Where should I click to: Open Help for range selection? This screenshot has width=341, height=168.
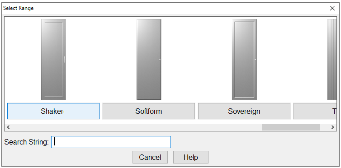pyautogui.click(x=191, y=157)
